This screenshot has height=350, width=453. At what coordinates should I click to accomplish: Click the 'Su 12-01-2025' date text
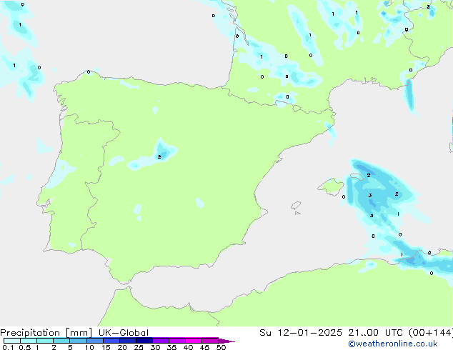[301, 333]
